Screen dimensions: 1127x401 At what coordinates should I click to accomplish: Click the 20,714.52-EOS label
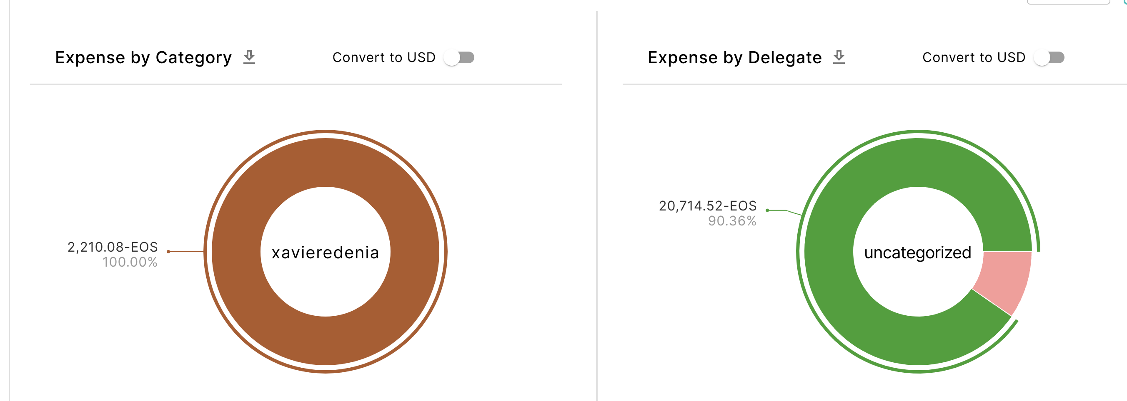pos(707,205)
